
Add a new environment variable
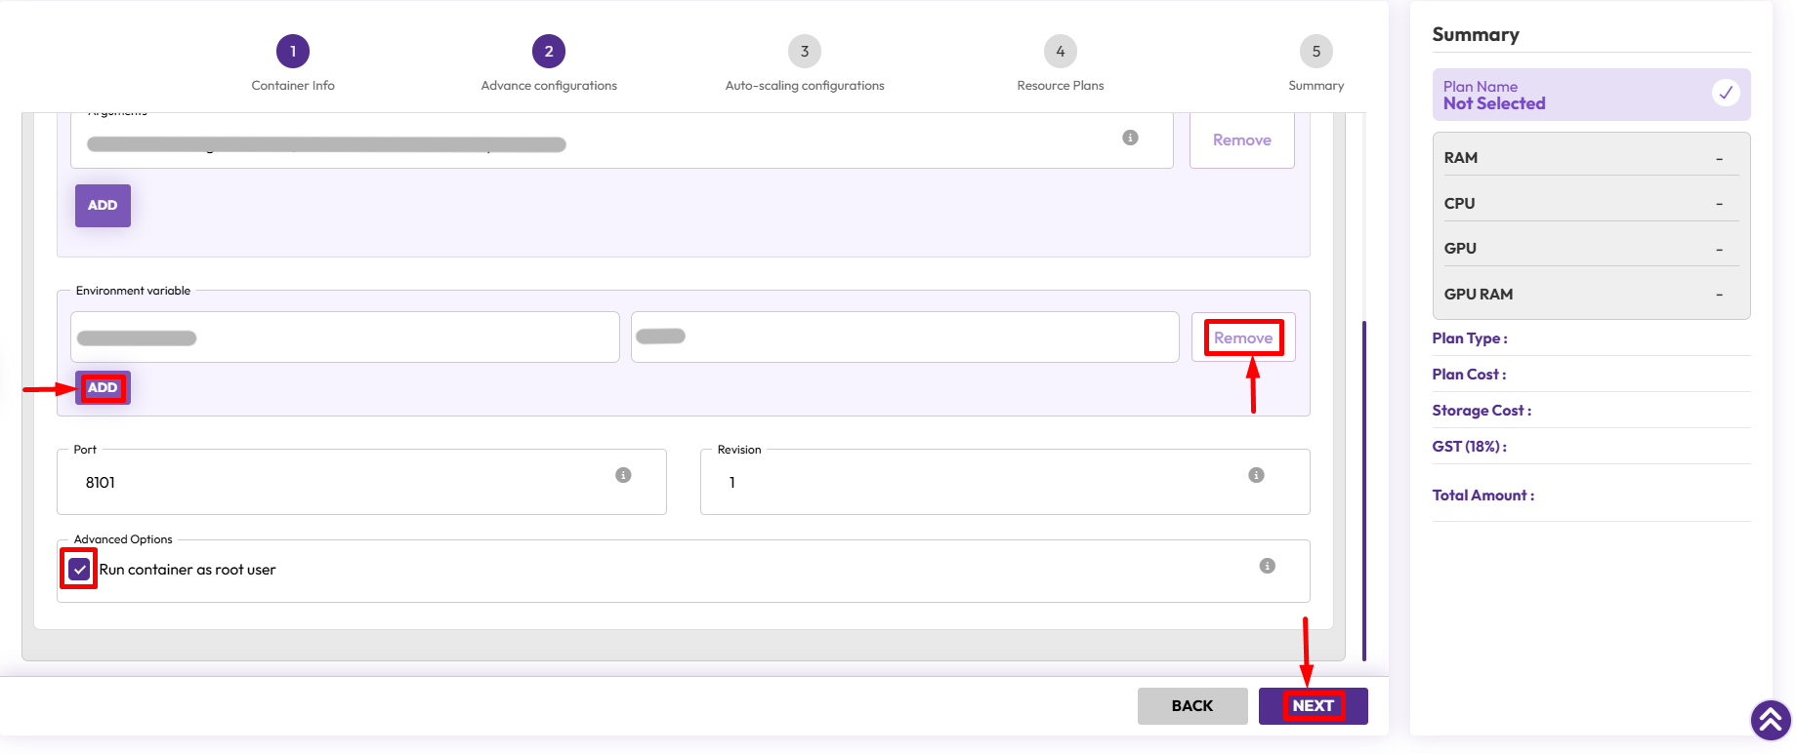click(x=103, y=387)
